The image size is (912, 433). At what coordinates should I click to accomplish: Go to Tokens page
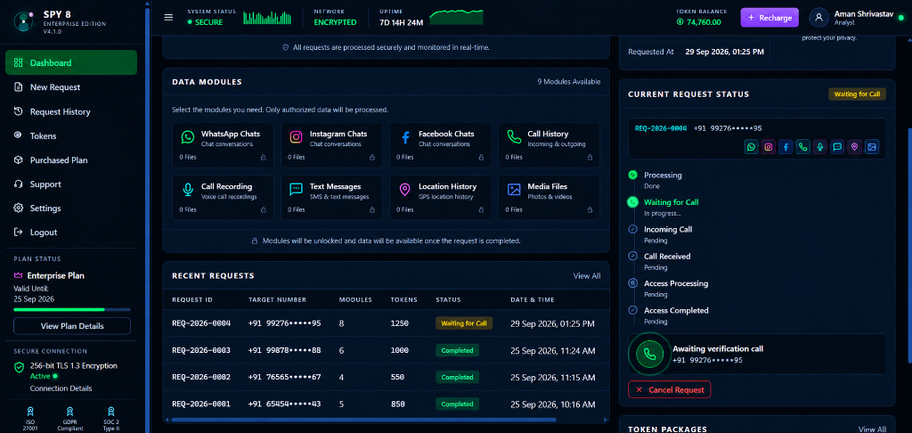71,135
